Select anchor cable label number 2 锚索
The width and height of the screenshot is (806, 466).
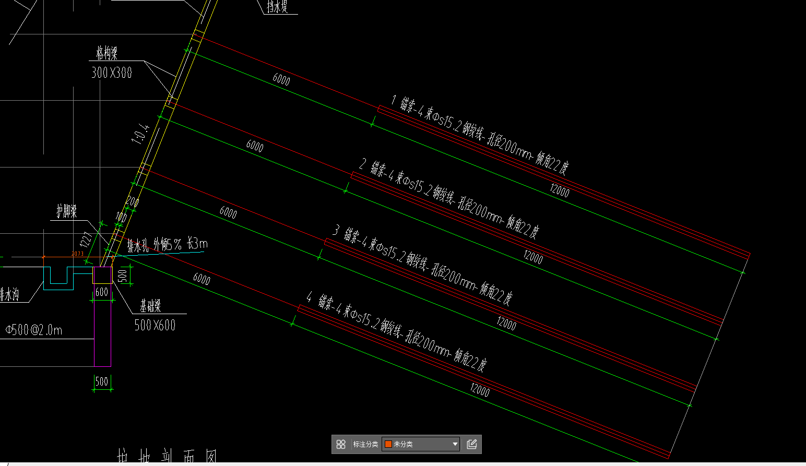(449, 198)
